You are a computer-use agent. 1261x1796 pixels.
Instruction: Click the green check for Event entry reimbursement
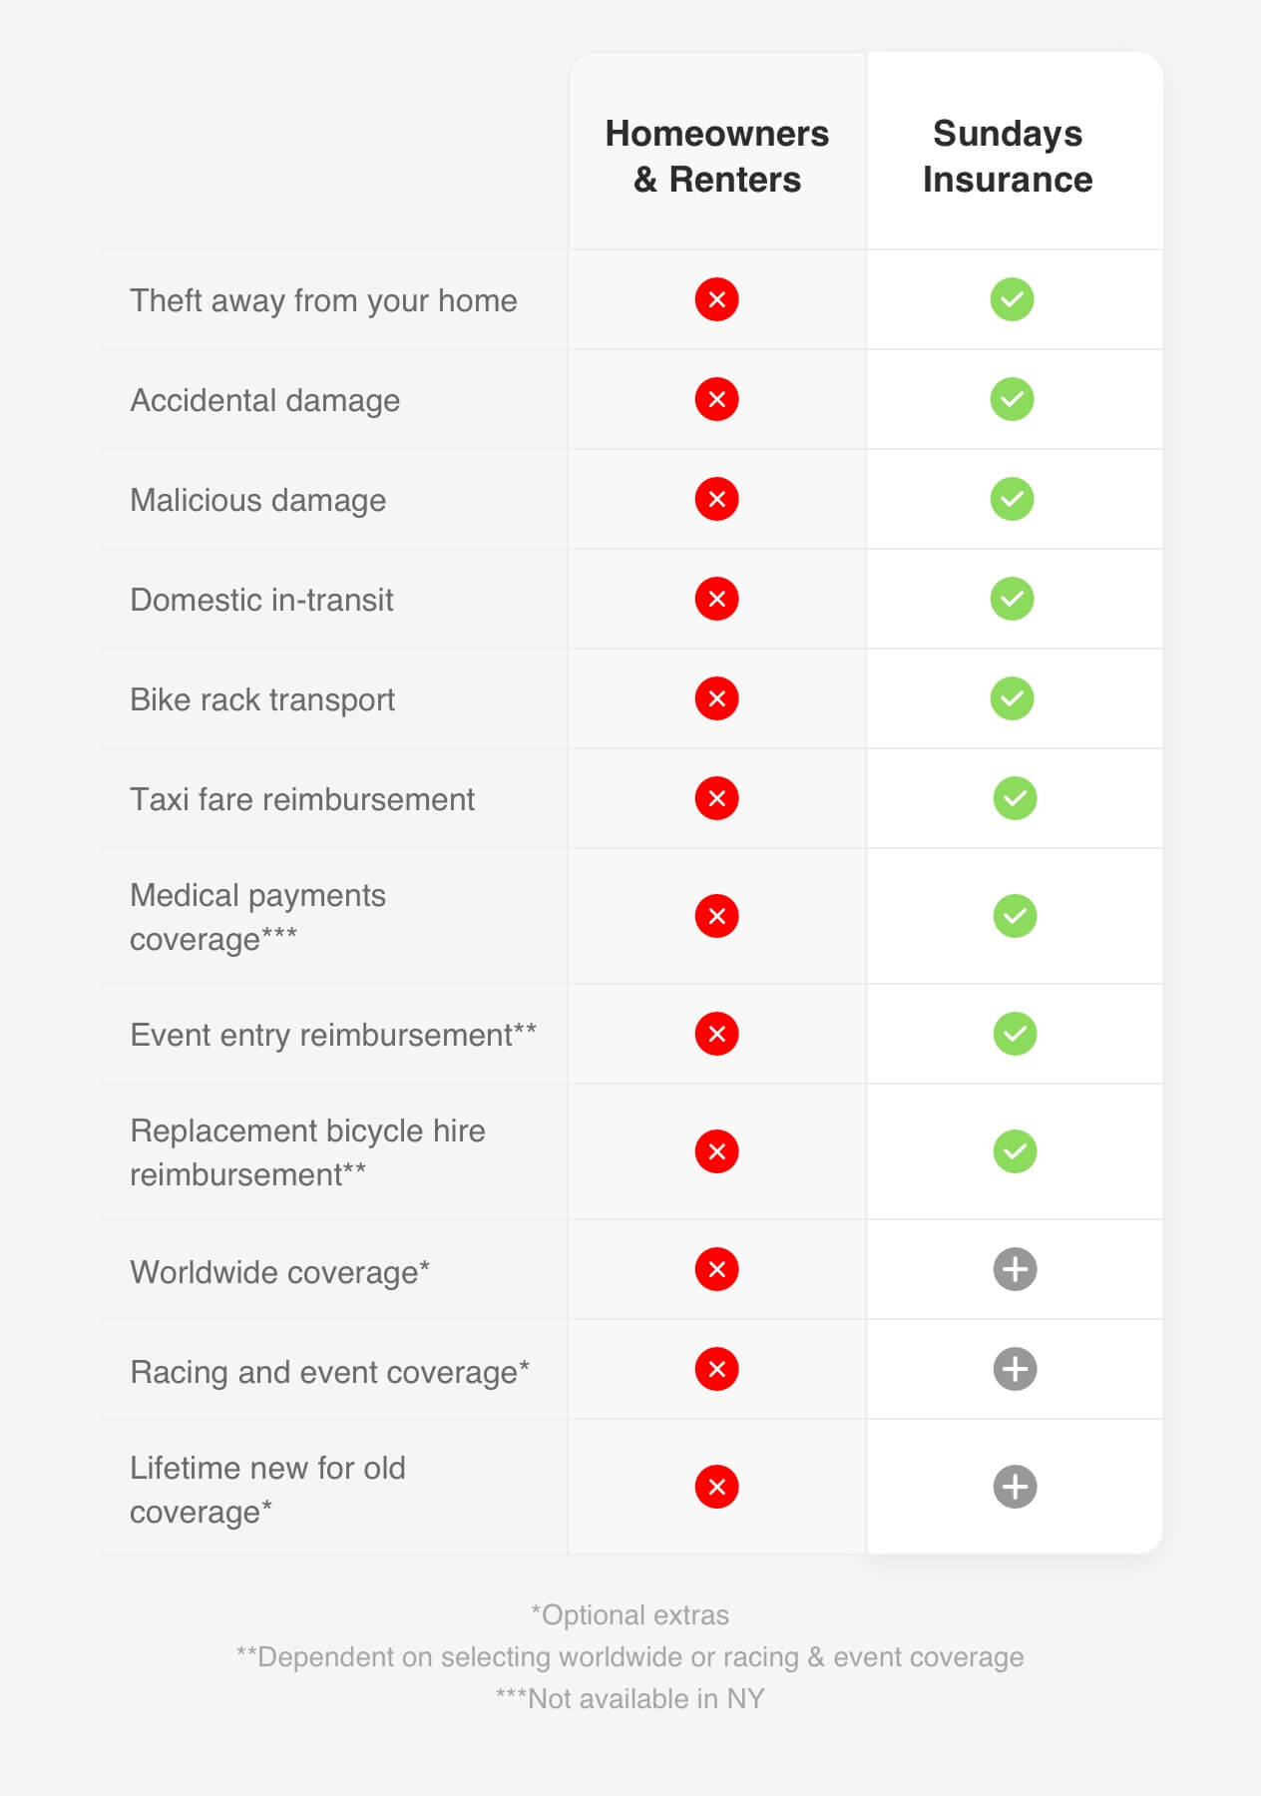point(1015,1034)
